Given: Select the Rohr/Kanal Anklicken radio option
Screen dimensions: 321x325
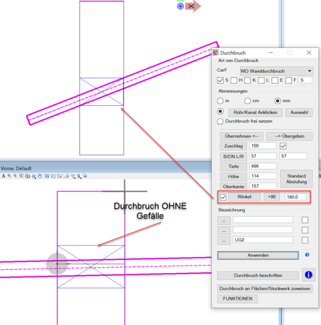Looking at the screenshot, I should click(x=220, y=111).
